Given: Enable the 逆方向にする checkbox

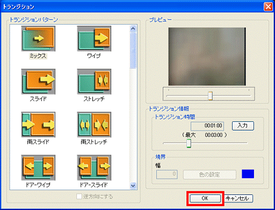Looking at the screenshot, I should [79, 197].
